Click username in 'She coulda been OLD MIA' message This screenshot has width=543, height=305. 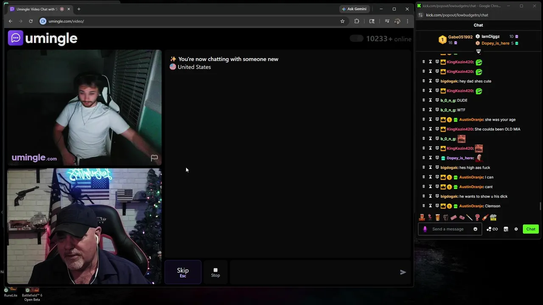click(x=459, y=129)
